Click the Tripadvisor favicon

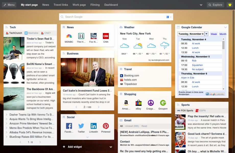pyautogui.click(x=122, y=84)
